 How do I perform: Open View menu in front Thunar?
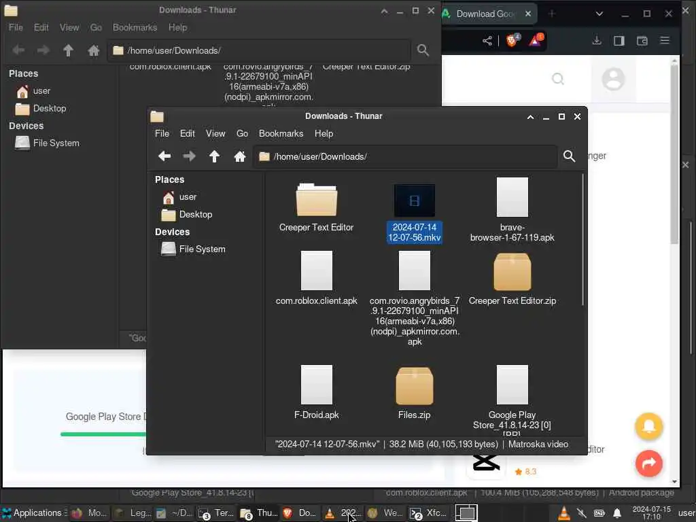click(215, 133)
